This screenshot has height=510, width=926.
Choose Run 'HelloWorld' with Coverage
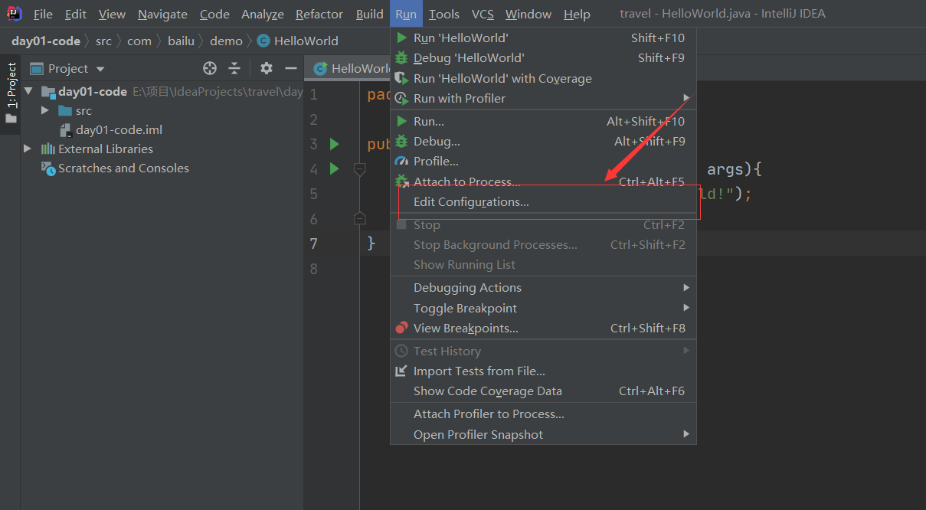click(x=543, y=78)
